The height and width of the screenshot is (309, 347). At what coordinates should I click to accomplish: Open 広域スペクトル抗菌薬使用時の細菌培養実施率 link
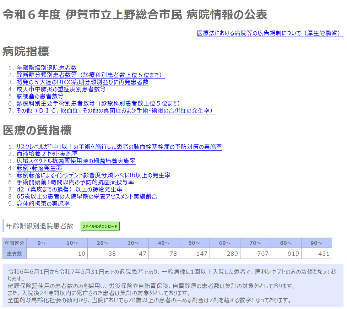click(76, 161)
